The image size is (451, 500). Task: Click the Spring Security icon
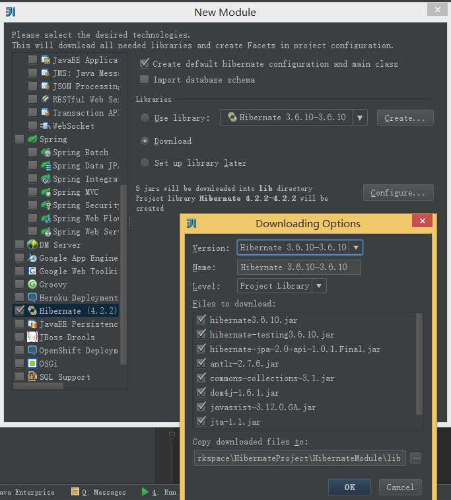click(x=46, y=205)
